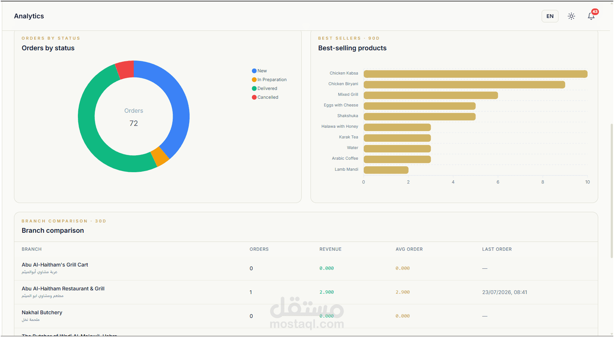Select the Karak Tea bar
The height and width of the screenshot is (337, 614).
[x=397, y=138]
